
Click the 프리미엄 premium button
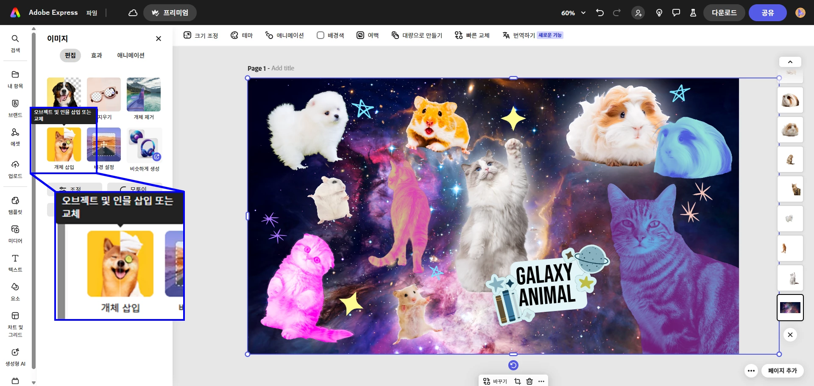point(170,13)
